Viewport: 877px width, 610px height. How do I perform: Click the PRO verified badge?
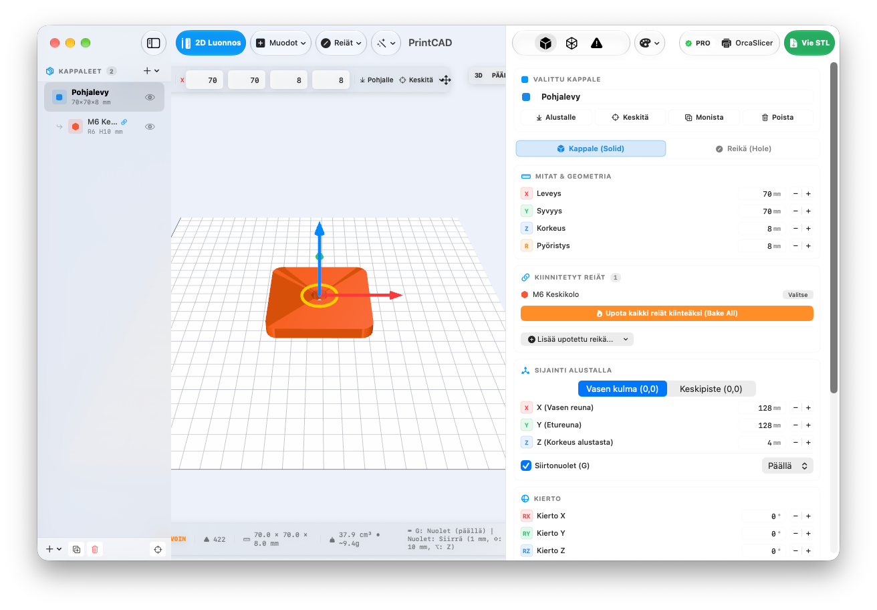coord(698,43)
